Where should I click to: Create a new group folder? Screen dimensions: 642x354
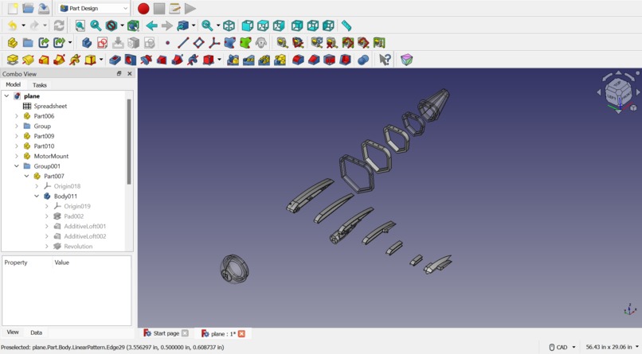click(x=28, y=42)
